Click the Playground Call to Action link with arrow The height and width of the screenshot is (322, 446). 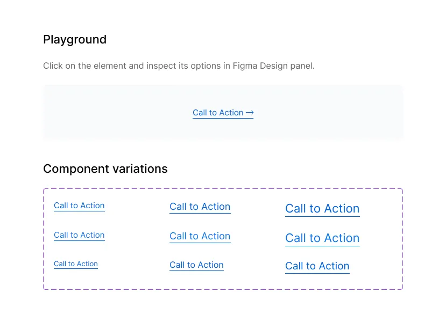[223, 113]
